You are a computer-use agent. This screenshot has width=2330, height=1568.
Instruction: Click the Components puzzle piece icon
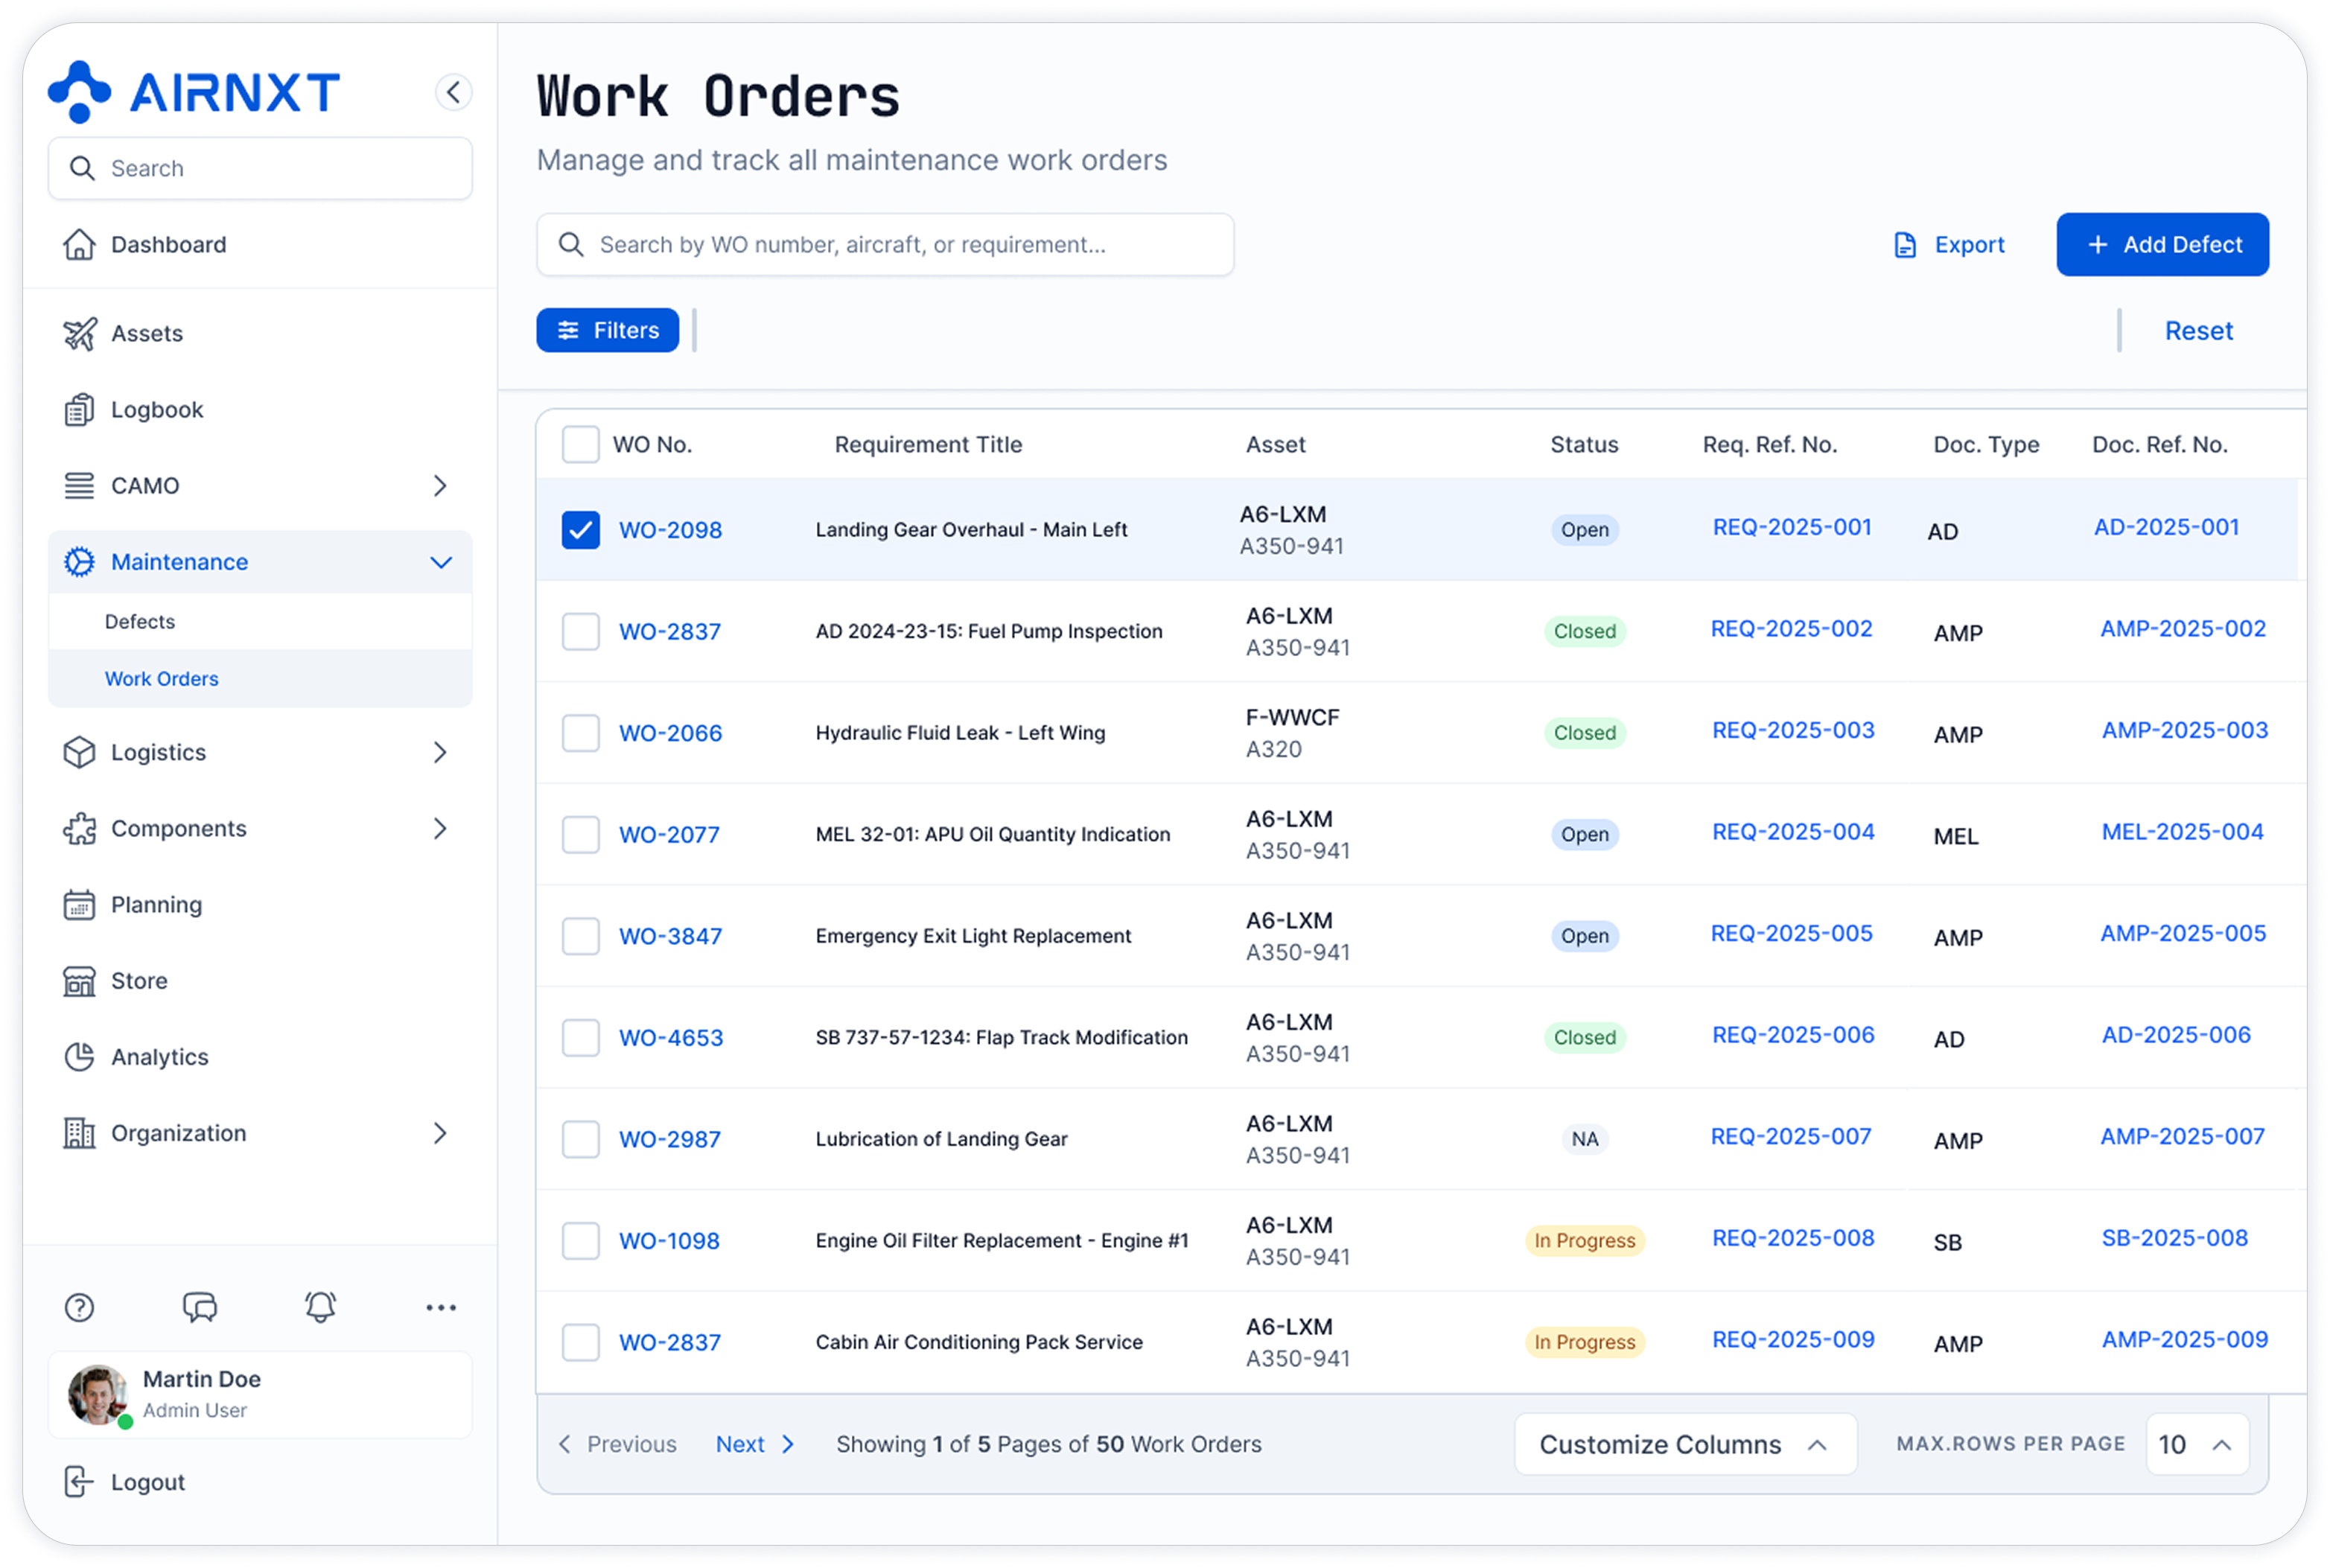(x=80, y=828)
